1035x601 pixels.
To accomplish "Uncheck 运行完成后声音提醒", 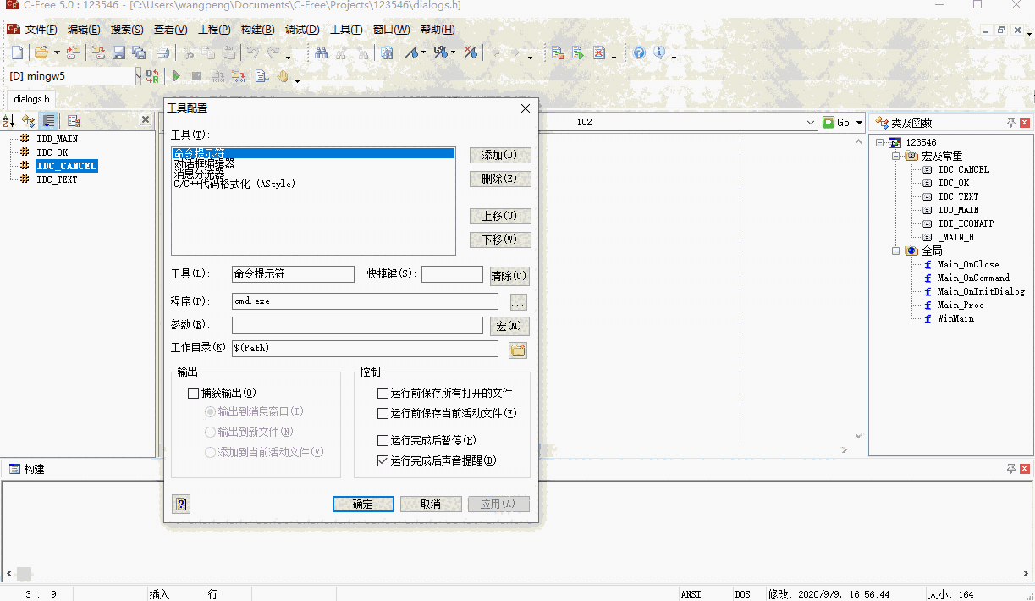I will point(383,460).
